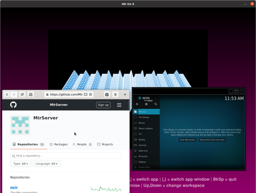Maximize the Kodi window

pos(236,92)
